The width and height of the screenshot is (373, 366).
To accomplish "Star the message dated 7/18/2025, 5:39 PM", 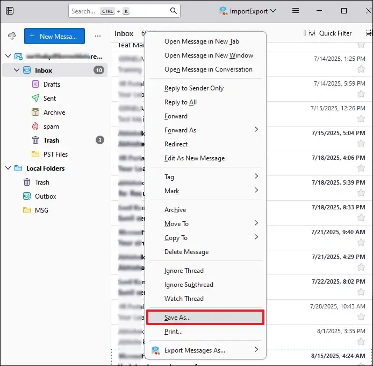I will 361,193.
